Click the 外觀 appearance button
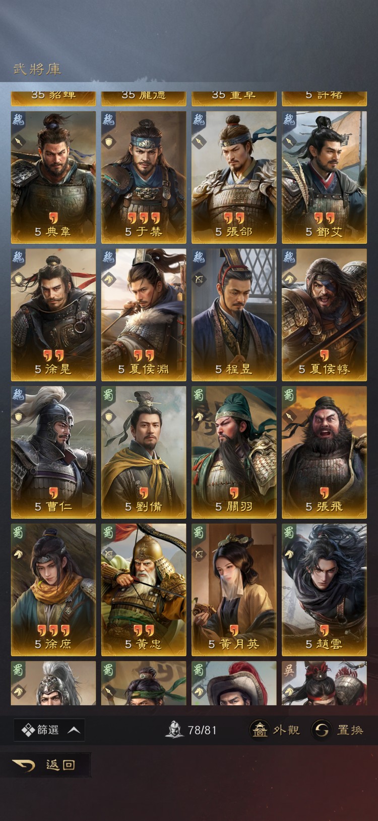The height and width of the screenshot is (821, 378). (275, 730)
